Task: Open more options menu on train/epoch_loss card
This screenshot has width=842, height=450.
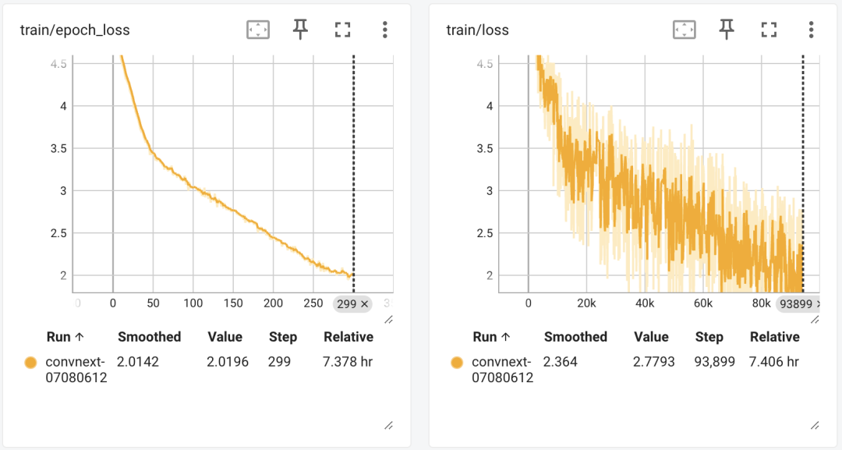Action: coord(384,30)
